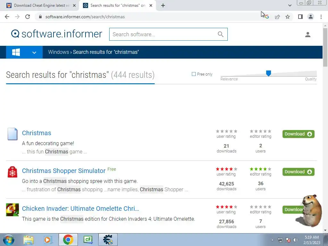The width and height of the screenshot is (328, 246).
Task: Open the Christmas program title link
Action: pos(37,133)
